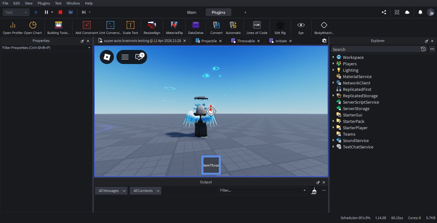Open the notifications bell
Image resolution: width=437 pixels, height=223 pixels.
pos(420,12)
